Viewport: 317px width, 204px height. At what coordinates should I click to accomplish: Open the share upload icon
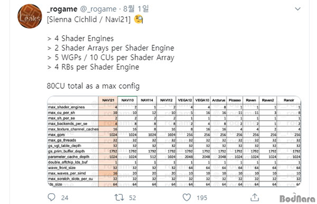coord(255,197)
